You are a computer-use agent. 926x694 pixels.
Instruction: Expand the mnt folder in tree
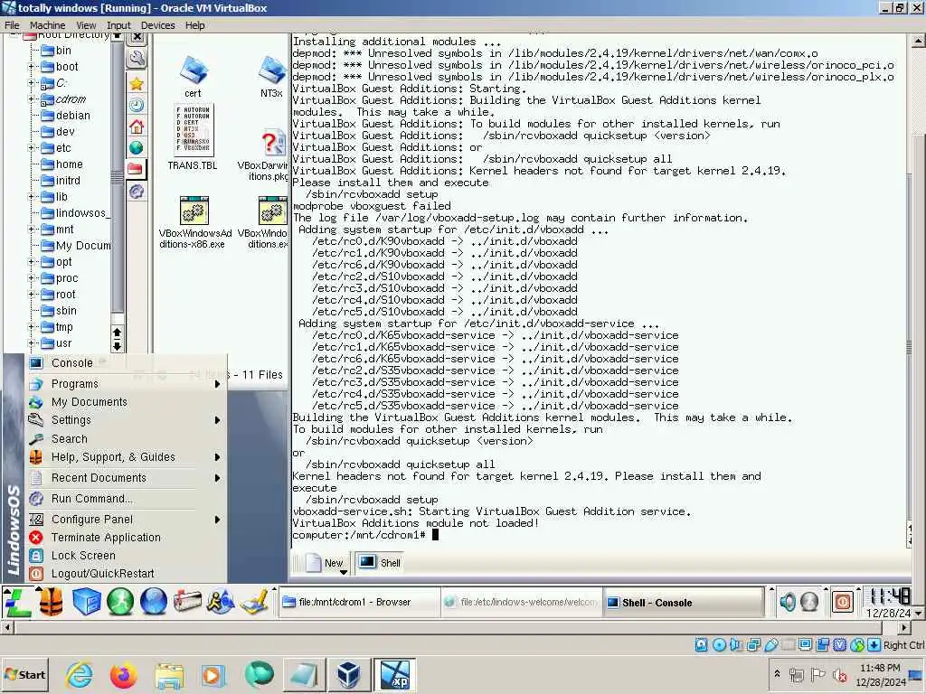(x=32, y=229)
